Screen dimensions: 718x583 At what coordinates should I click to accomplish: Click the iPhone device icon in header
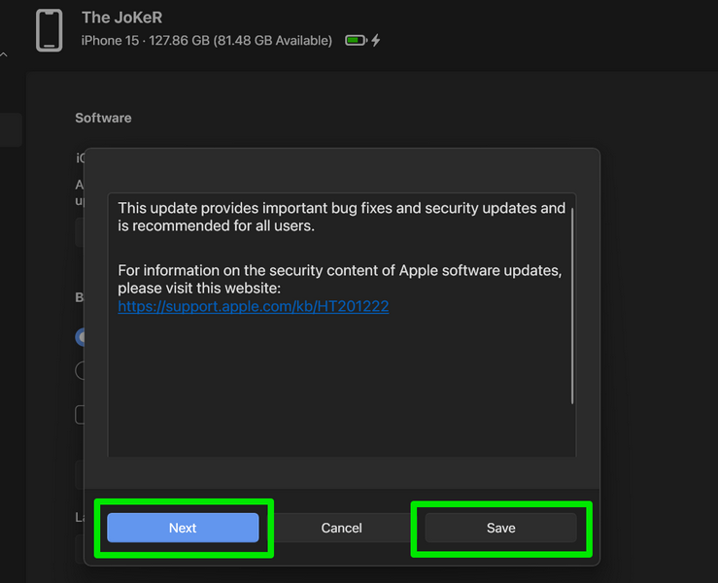point(49,30)
